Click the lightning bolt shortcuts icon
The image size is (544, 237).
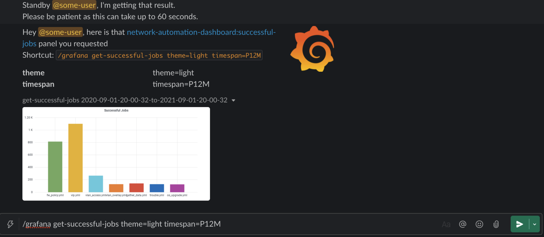coord(10,224)
